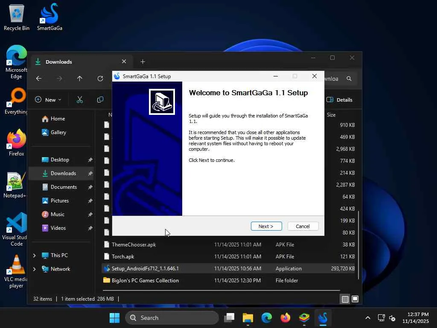Click pin icon next to Videos

[90, 228]
